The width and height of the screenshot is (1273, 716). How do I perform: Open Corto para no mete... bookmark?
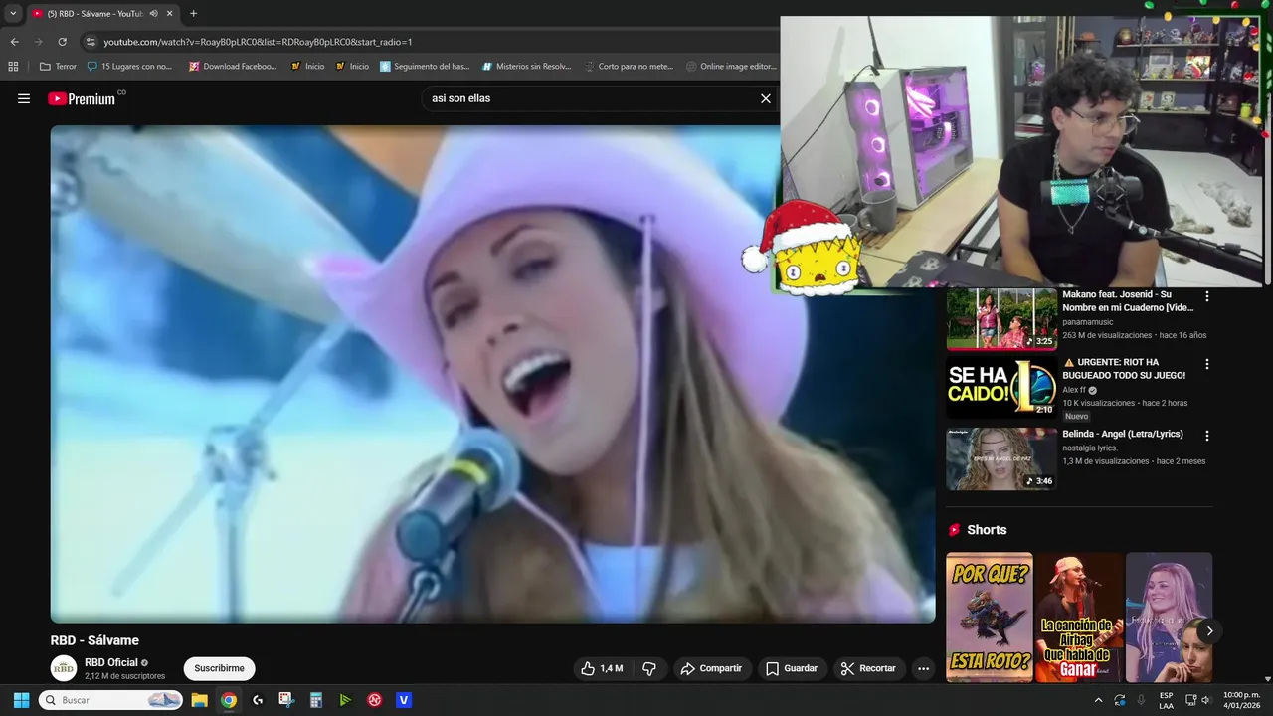coord(629,67)
